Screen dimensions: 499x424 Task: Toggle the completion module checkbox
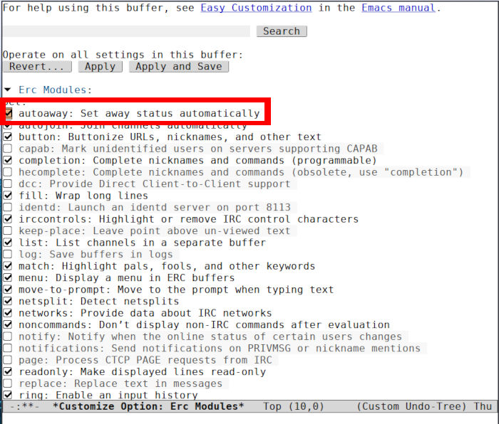[8, 160]
